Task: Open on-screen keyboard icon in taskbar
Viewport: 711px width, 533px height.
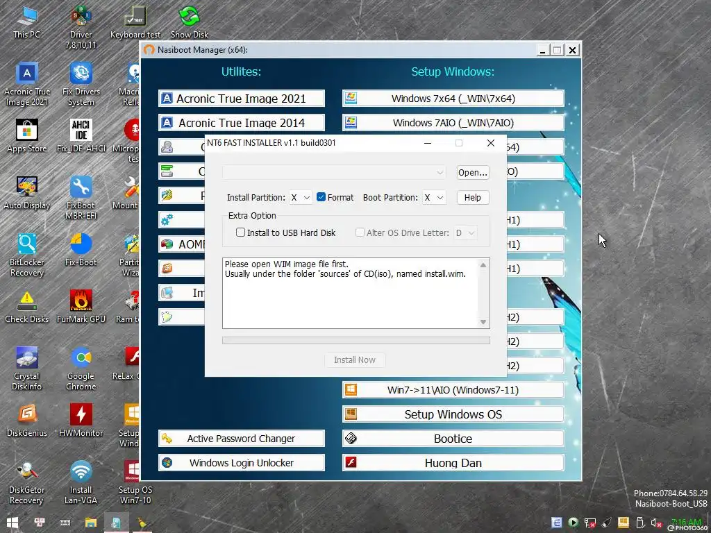Action: [65, 523]
